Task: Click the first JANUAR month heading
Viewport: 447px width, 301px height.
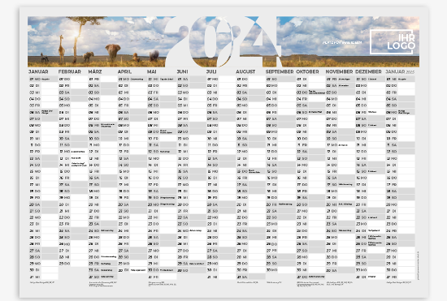Action: click(x=38, y=71)
